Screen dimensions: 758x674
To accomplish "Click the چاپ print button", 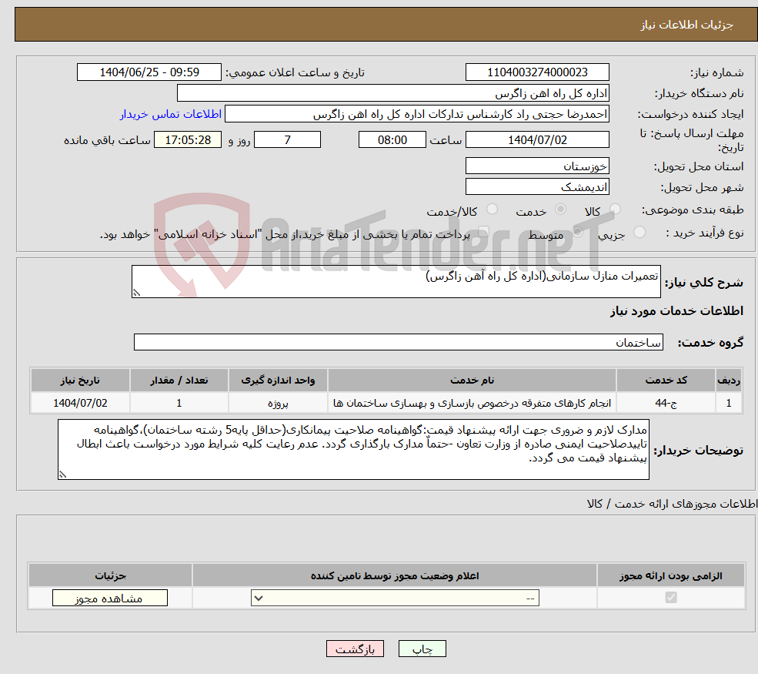I will tap(422, 648).
